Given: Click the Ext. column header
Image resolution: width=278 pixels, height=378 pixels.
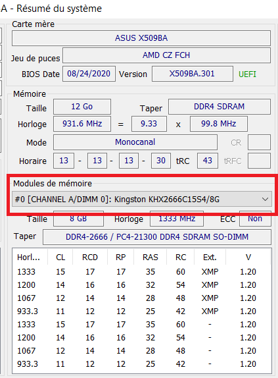Looking at the screenshot, I should click(x=210, y=257).
